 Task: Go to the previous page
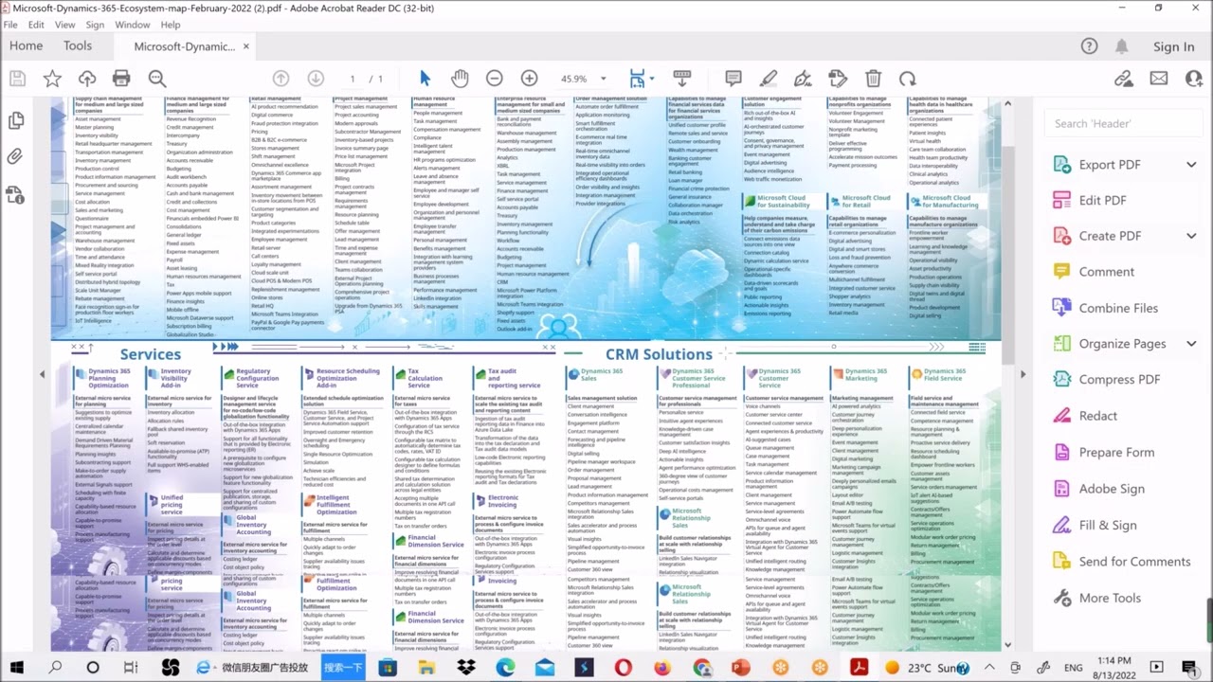click(281, 79)
